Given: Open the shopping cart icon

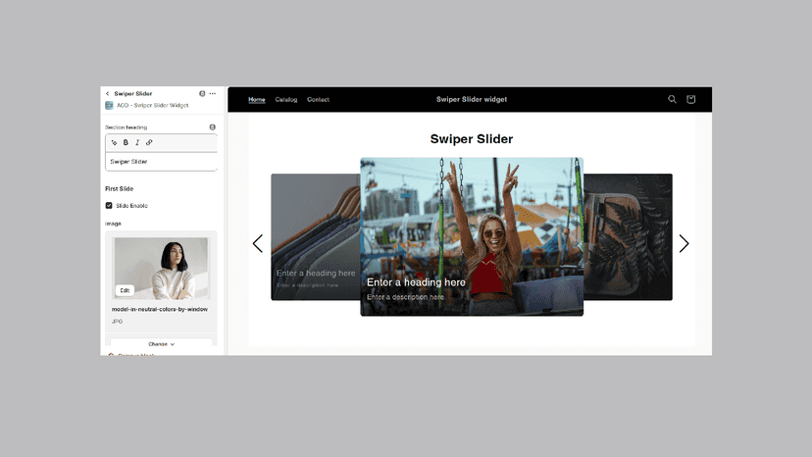Looking at the screenshot, I should tap(690, 99).
